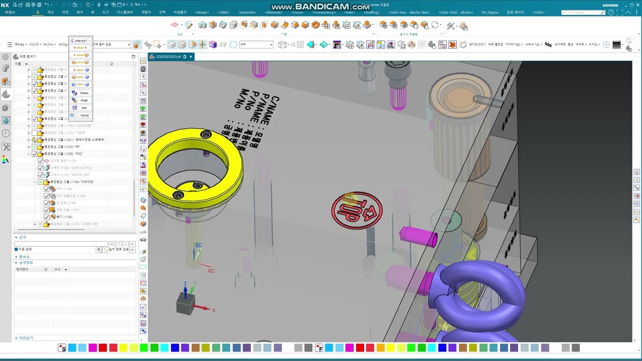Collapse the 상세정보 section
Viewport: 642px width, 361px height.
tap(16, 263)
